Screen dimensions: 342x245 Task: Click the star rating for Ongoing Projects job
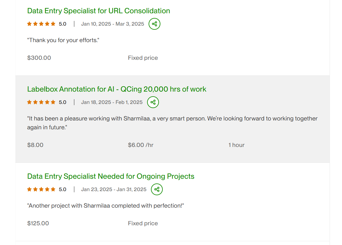tap(41, 189)
